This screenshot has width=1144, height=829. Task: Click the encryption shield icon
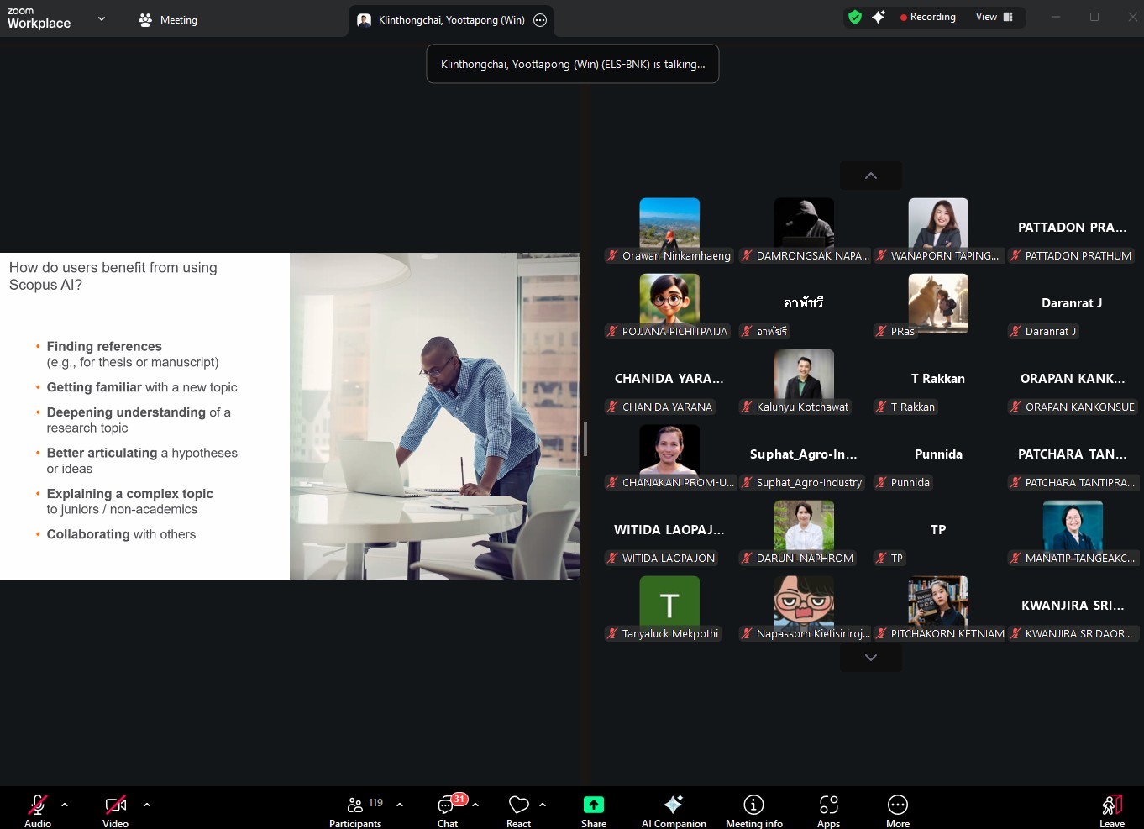tap(855, 17)
